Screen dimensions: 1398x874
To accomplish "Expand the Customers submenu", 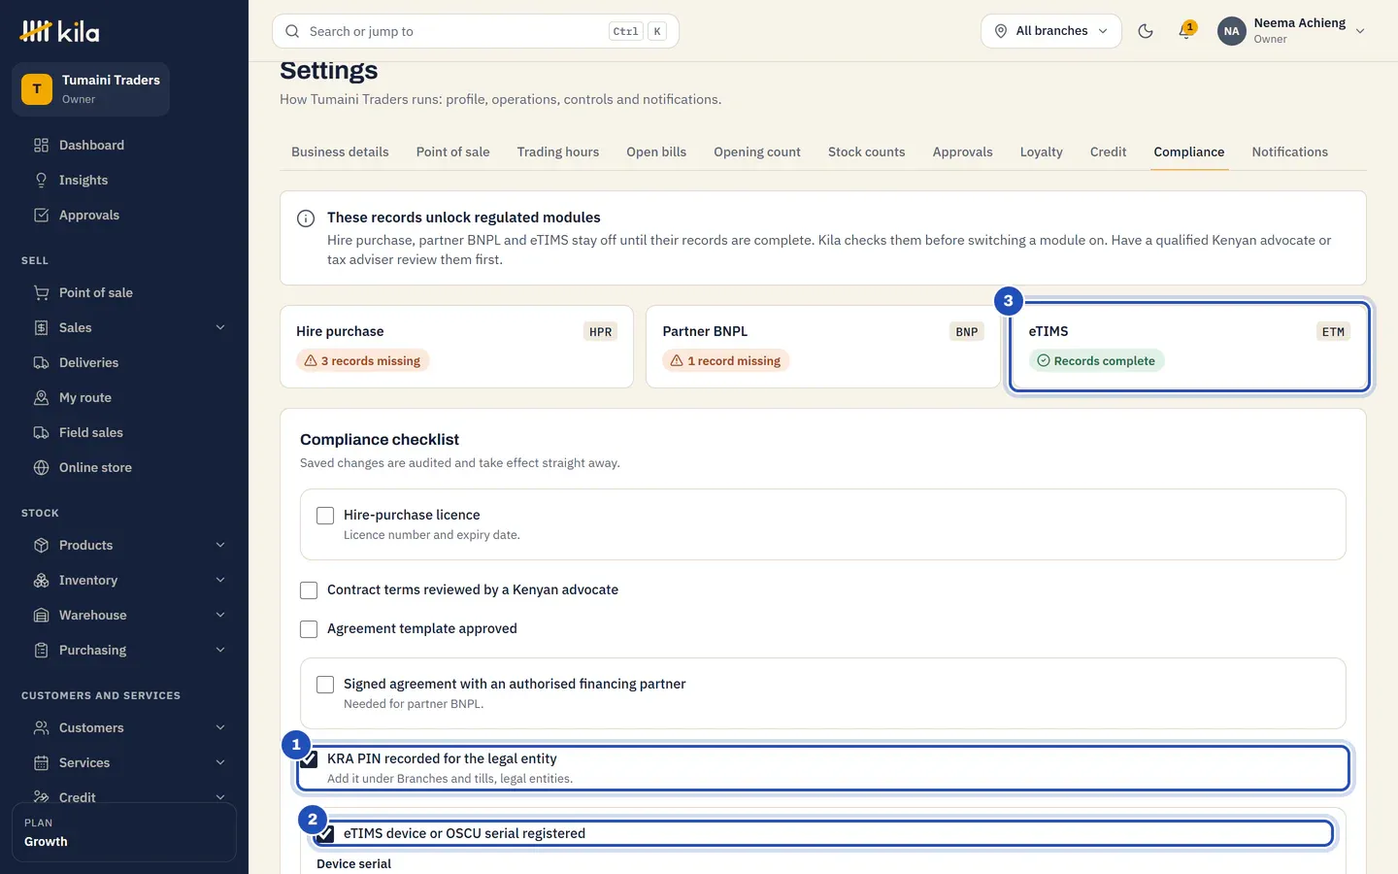I will coord(220,728).
